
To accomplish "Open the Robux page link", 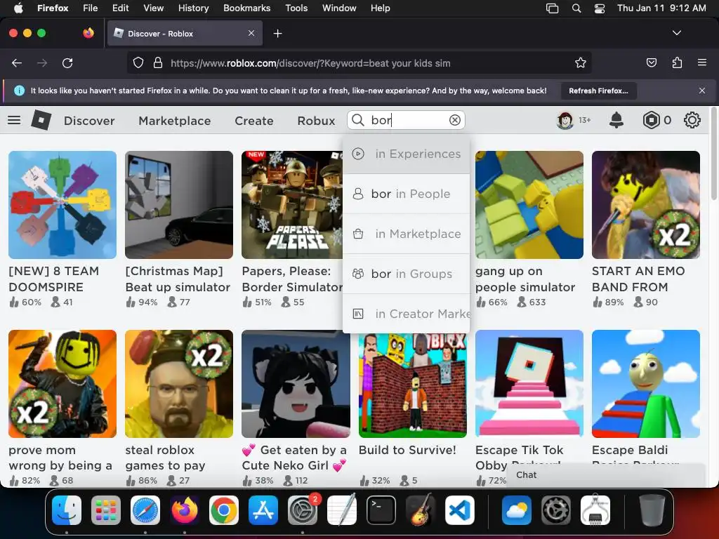I will coord(316,121).
